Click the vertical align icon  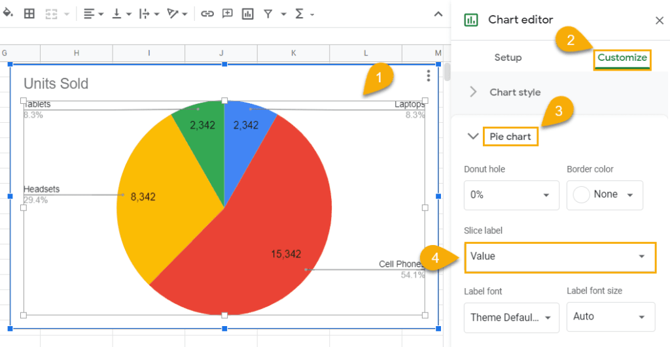(x=116, y=14)
